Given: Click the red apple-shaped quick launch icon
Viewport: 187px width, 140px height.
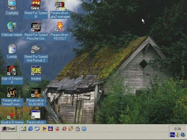Looking at the screenshot, I should click(57, 129).
